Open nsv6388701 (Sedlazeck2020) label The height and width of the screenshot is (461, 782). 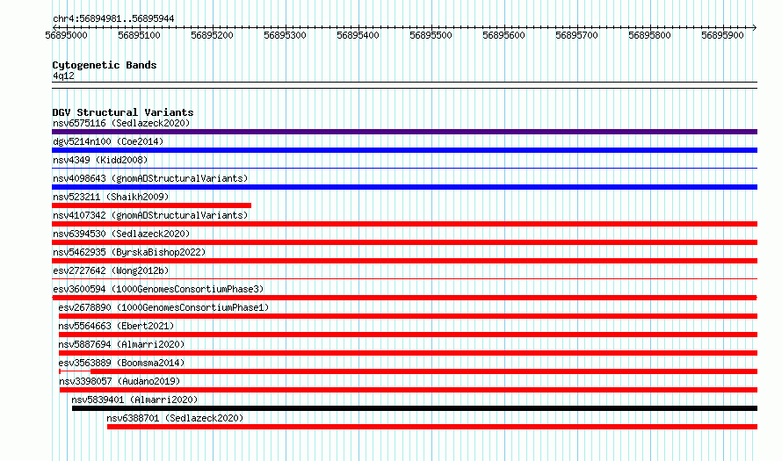[x=175, y=418]
